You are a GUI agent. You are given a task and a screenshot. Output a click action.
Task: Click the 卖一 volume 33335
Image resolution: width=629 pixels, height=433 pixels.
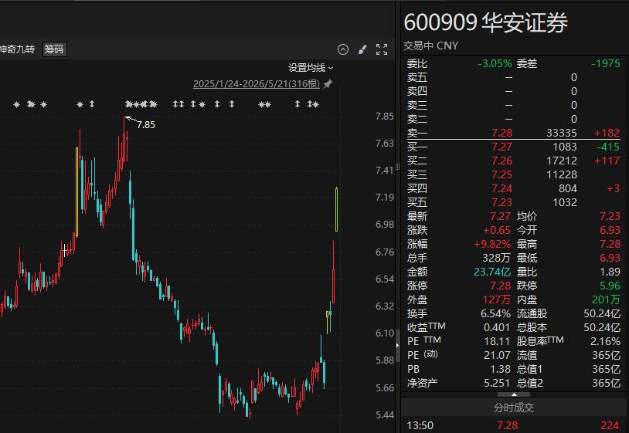(562, 133)
